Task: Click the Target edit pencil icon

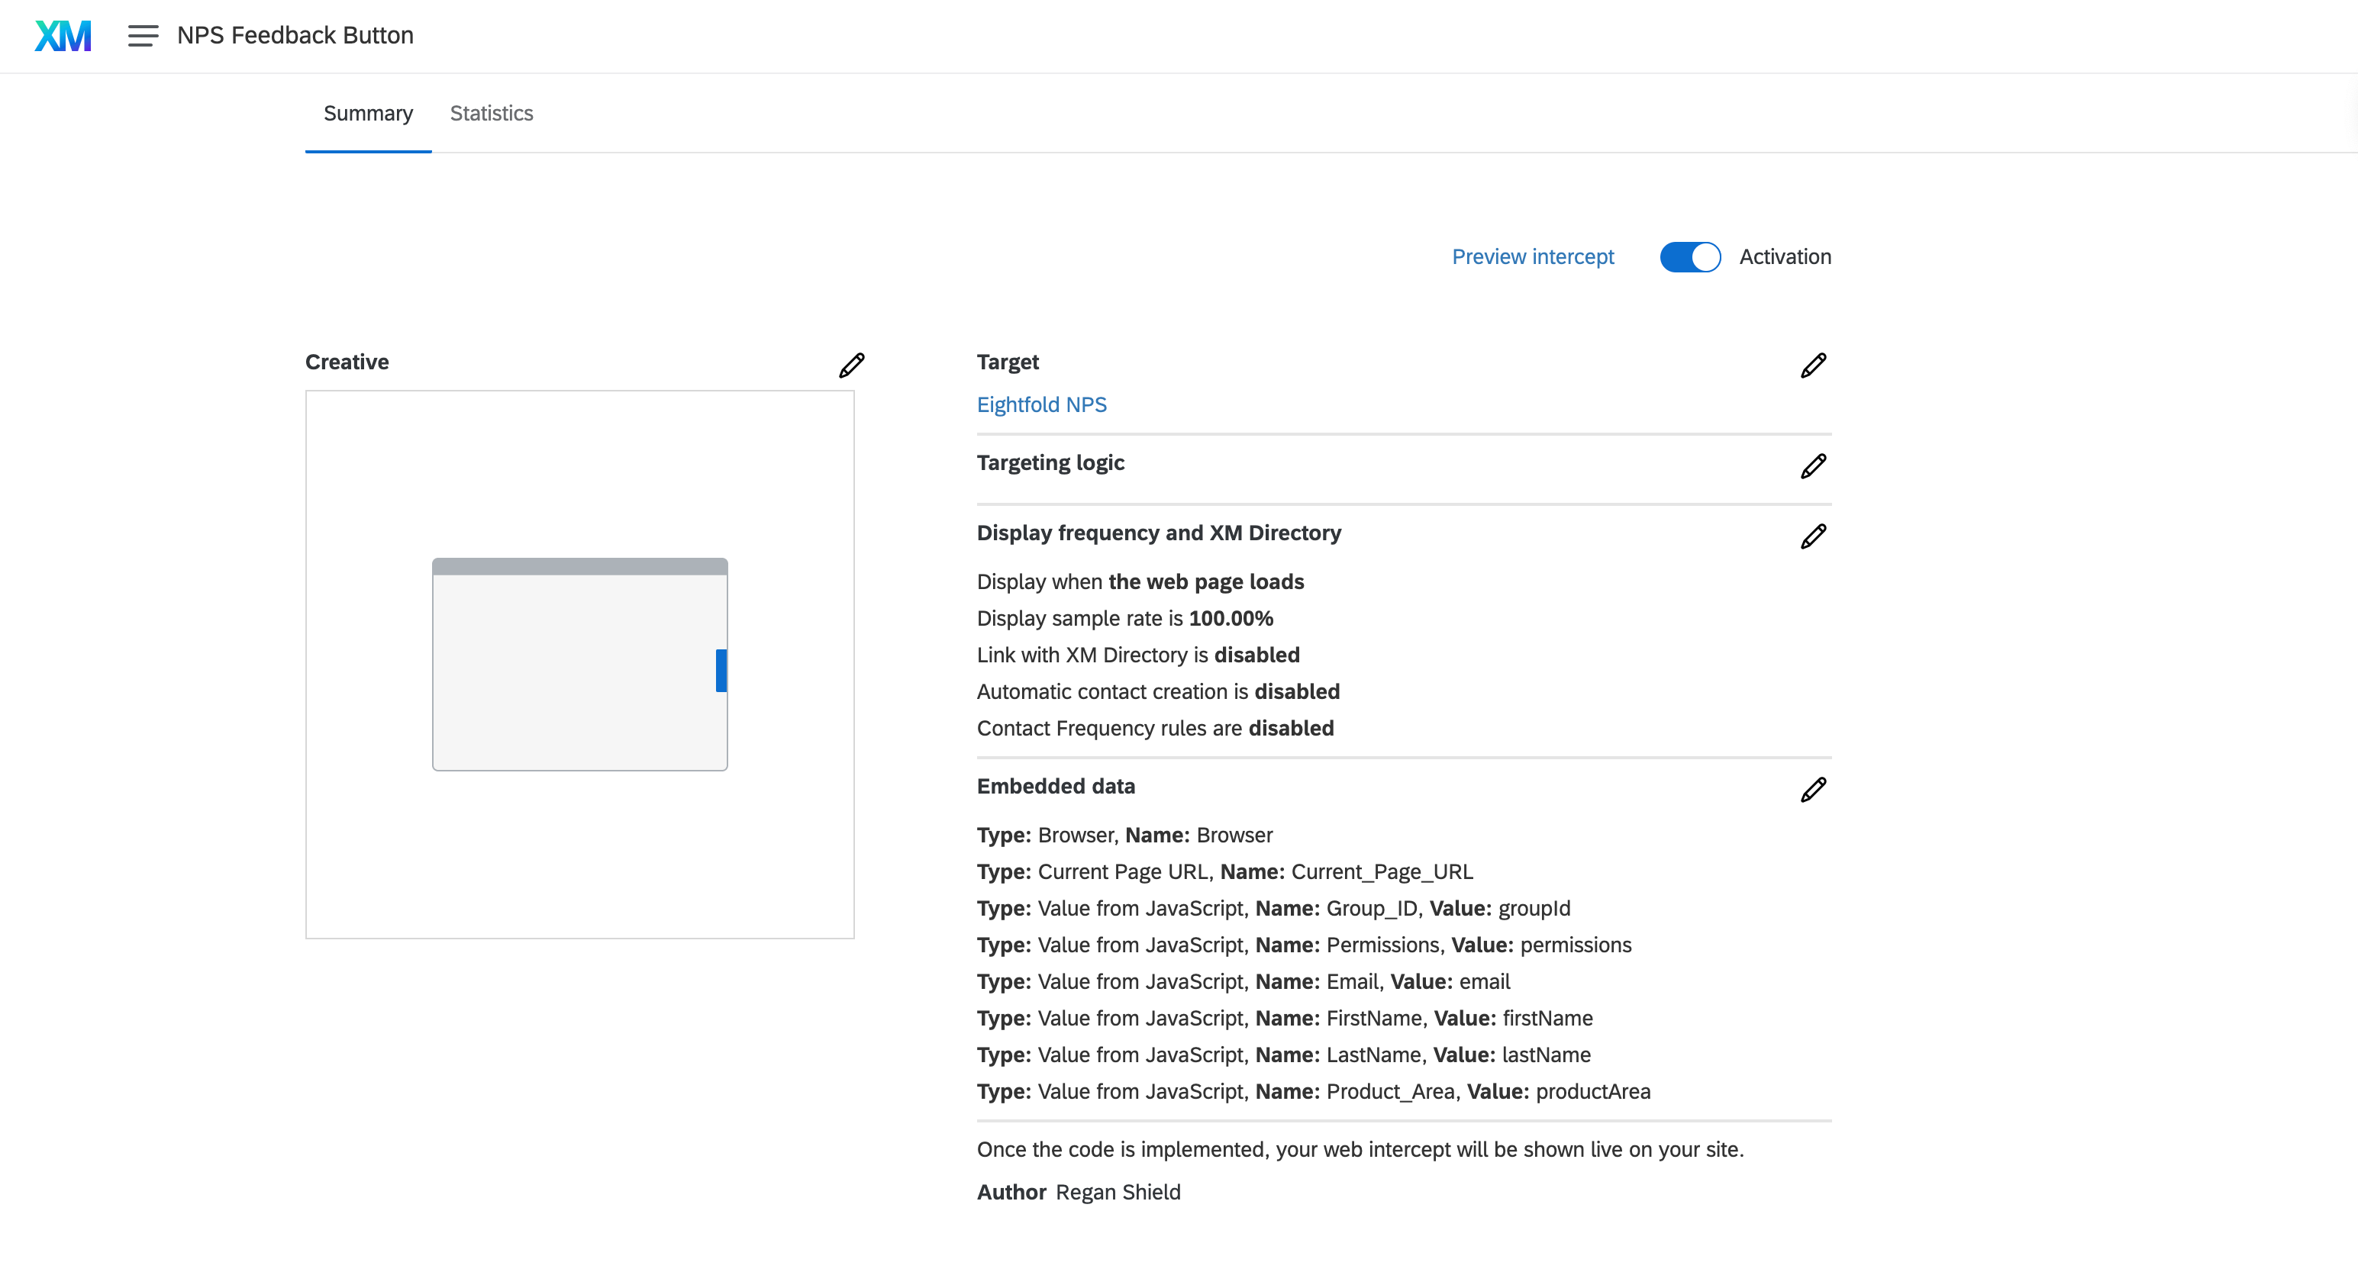Action: [1812, 365]
